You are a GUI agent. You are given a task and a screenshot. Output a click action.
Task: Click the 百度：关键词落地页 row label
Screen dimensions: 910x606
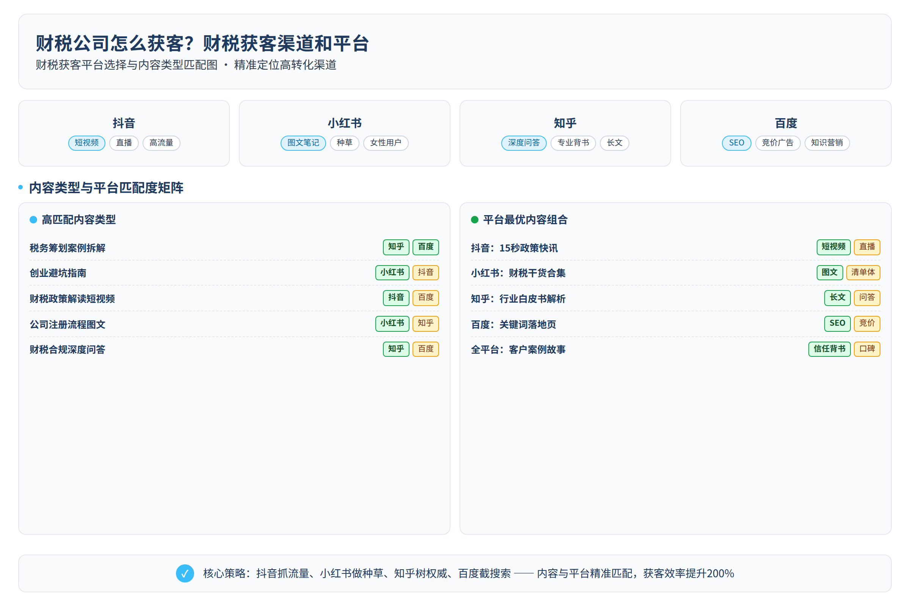[x=513, y=325]
